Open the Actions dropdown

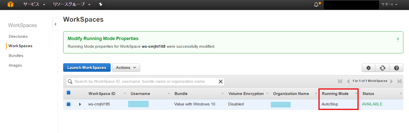(x=126, y=68)
